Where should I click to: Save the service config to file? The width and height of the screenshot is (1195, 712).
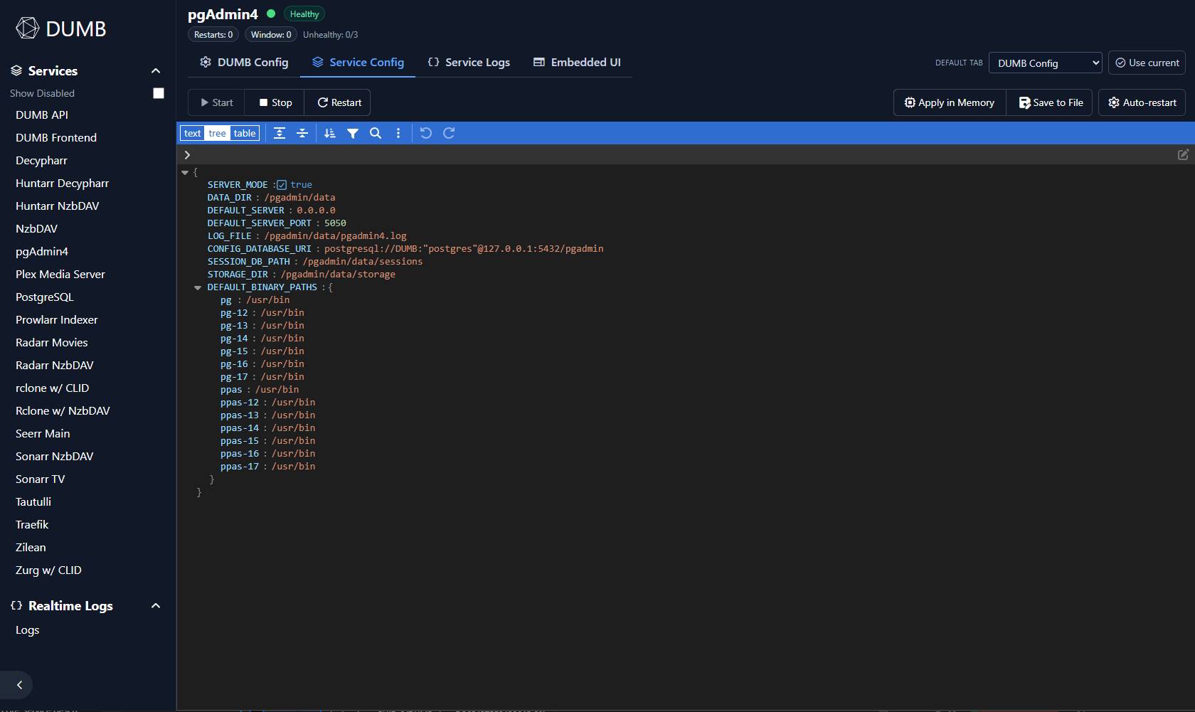(1049, 102)
